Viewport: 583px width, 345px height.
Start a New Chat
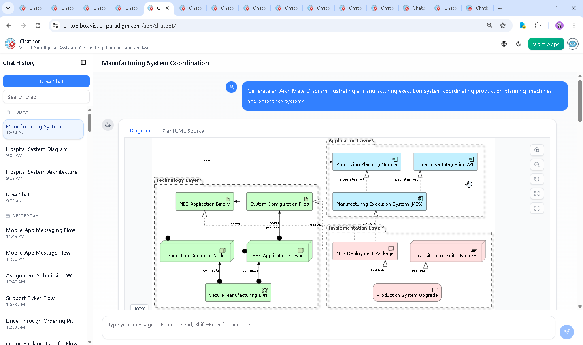(x=46, y=81)
